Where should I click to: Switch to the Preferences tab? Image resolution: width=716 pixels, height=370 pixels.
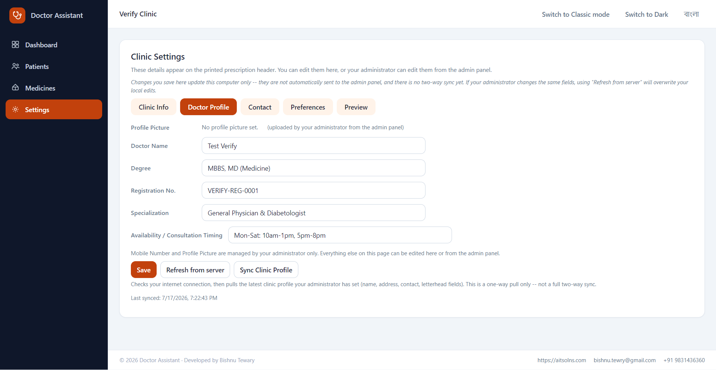tap(308, 107)
